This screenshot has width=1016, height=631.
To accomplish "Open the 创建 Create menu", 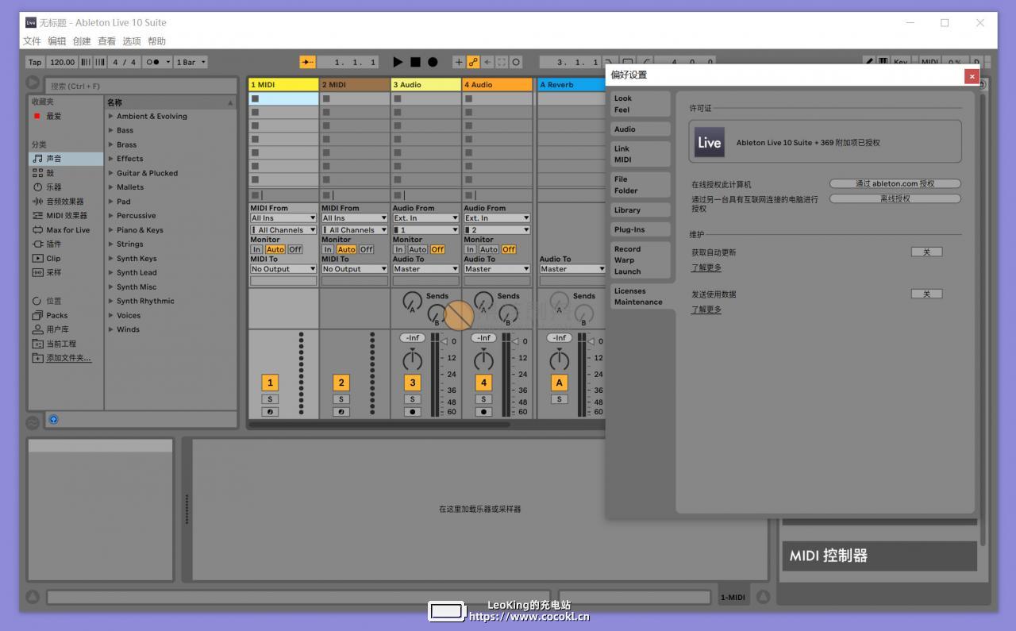I will click(x=82, y=41).
